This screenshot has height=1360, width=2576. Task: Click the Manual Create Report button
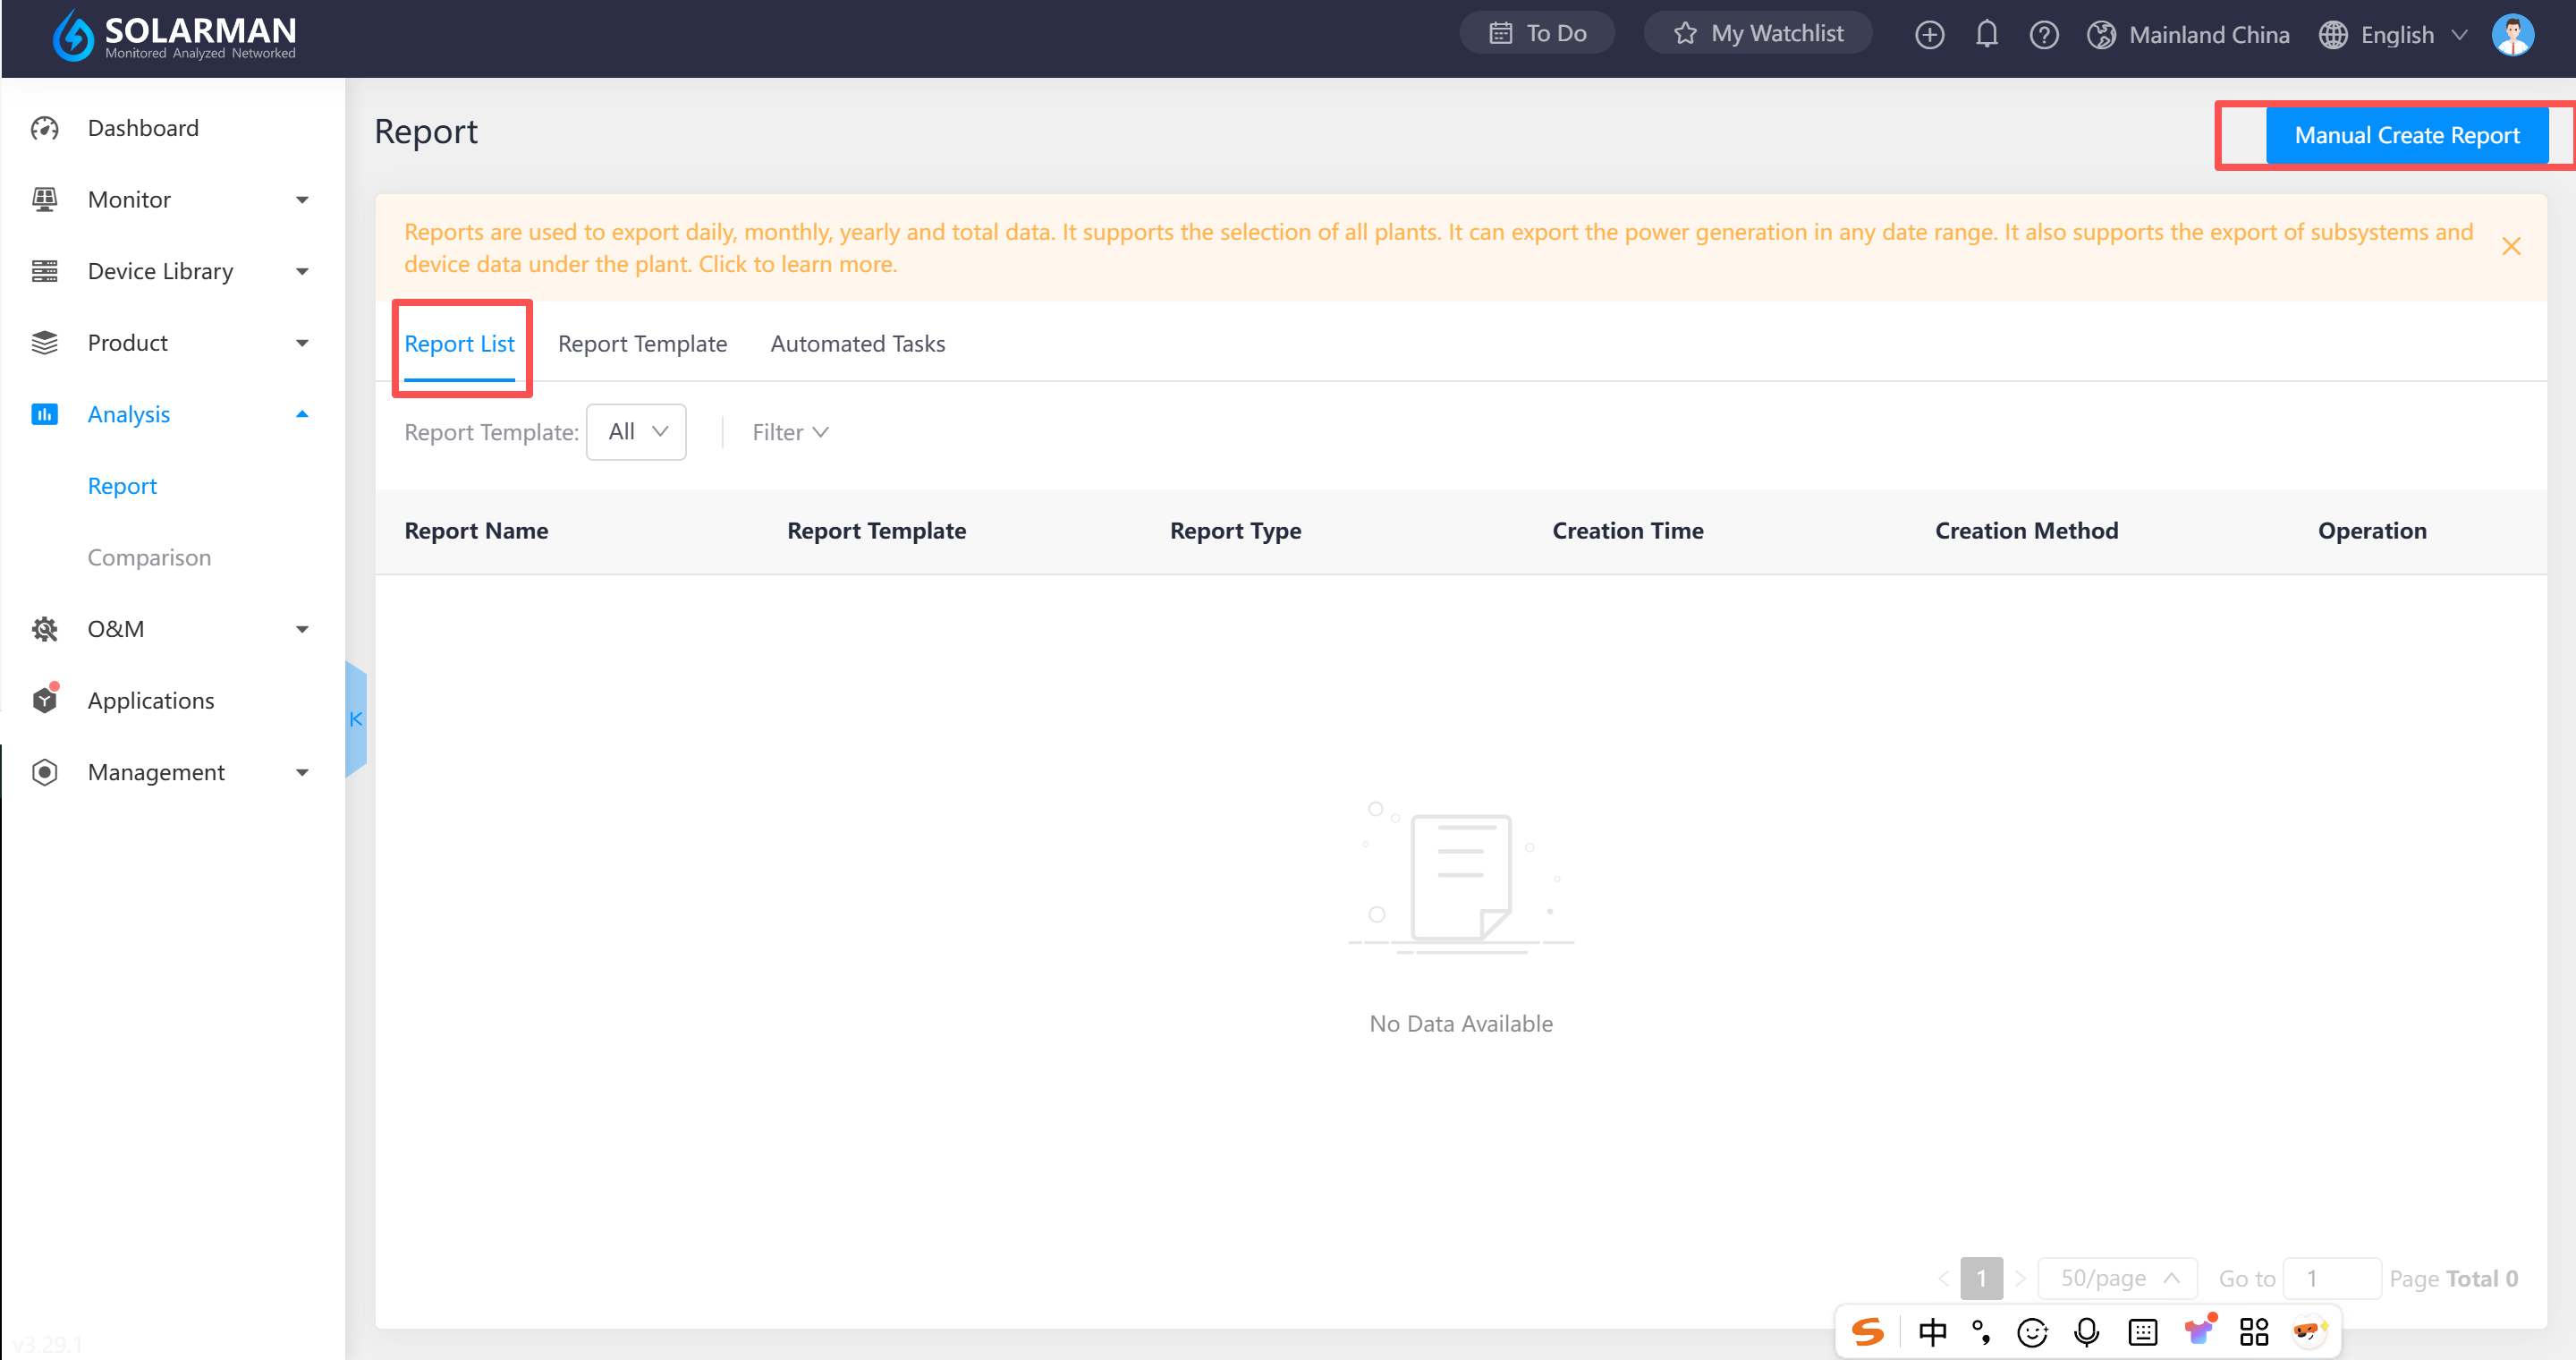pos(2405,135)
